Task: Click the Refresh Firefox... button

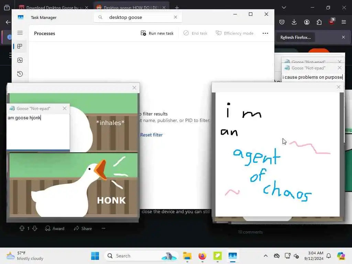Action: pos(295,37)
